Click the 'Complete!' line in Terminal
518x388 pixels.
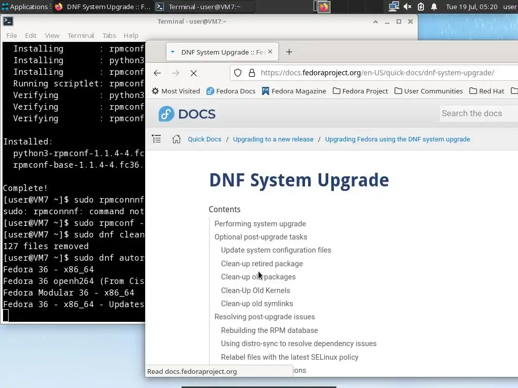tap(25, 188)
